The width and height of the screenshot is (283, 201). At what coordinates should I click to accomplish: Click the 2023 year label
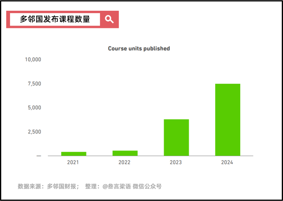tap(176, 162)
